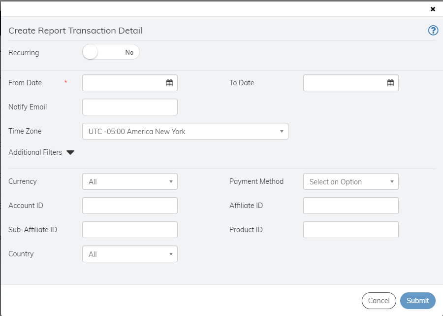Open the Time Zone dropdown
This screenshot has width=443, height=316.
point(185,131)
